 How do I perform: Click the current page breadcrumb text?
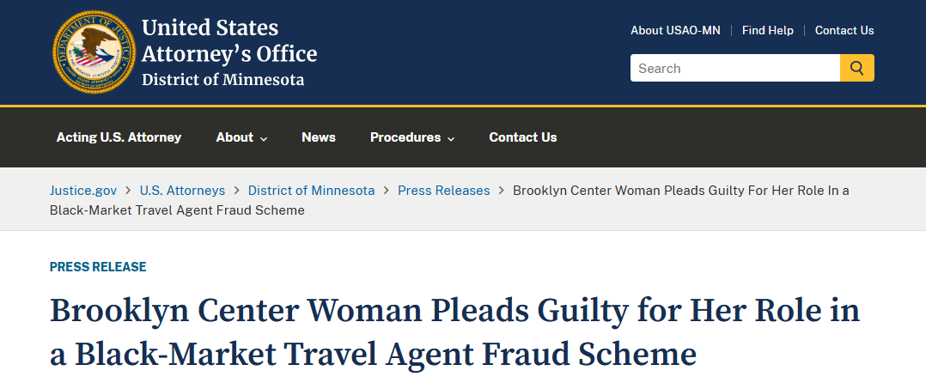(449, 200)
